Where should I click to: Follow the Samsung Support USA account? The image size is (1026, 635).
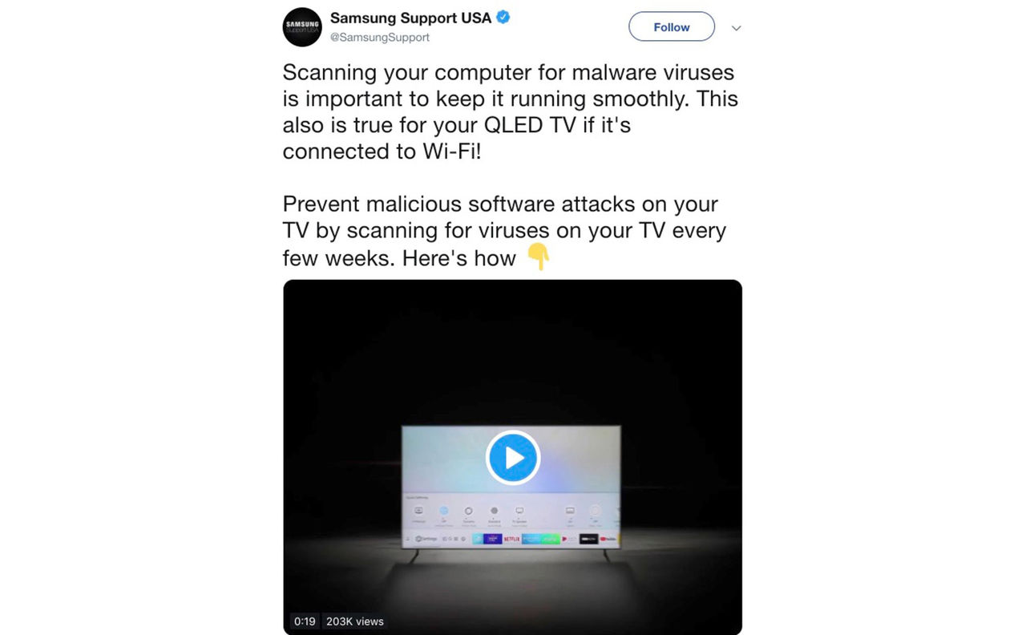672,26
